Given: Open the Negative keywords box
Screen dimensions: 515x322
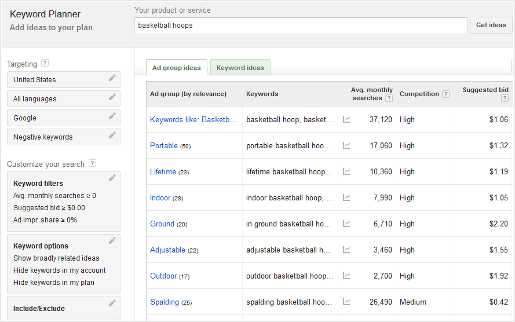Looking at the screenshot, I should click(x=64, y=137).
